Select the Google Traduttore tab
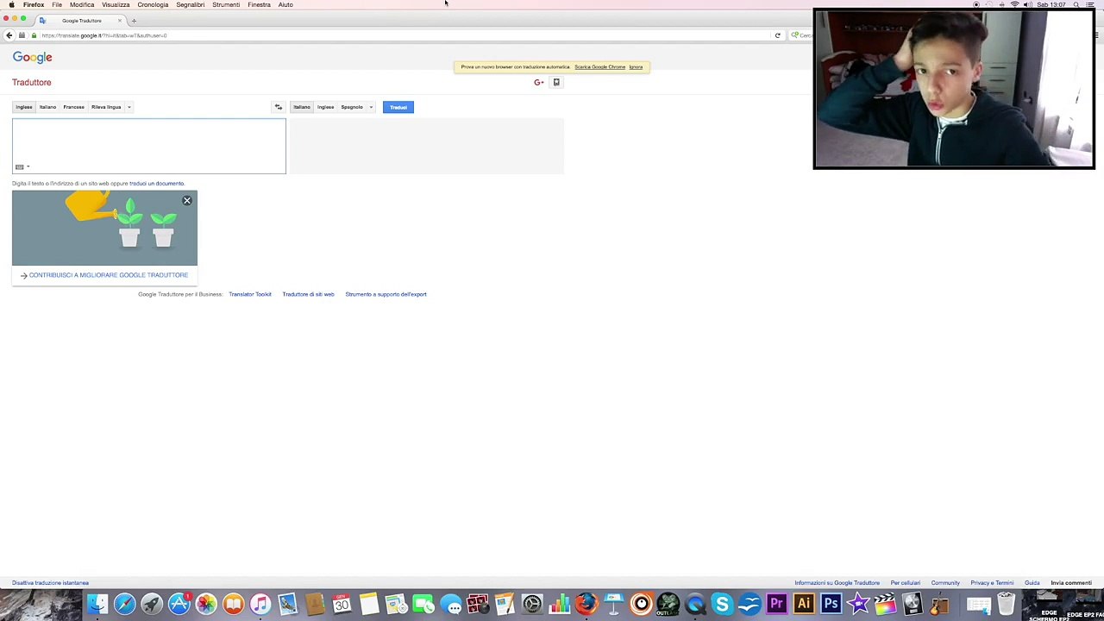This screenshot has height=621, width=1104. coord(81,20)
